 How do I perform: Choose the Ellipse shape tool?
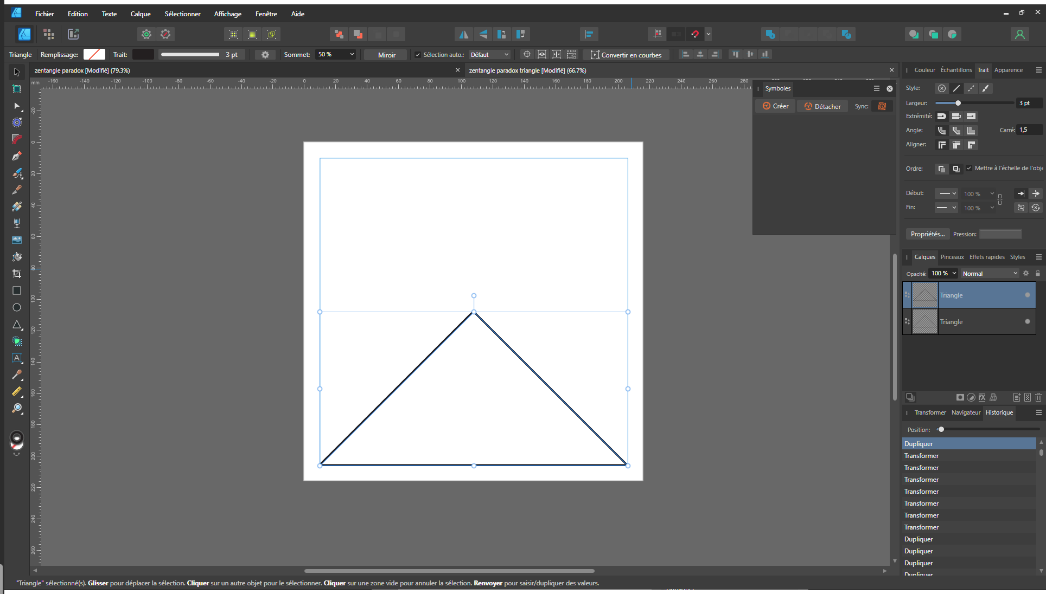coord(17,307)
